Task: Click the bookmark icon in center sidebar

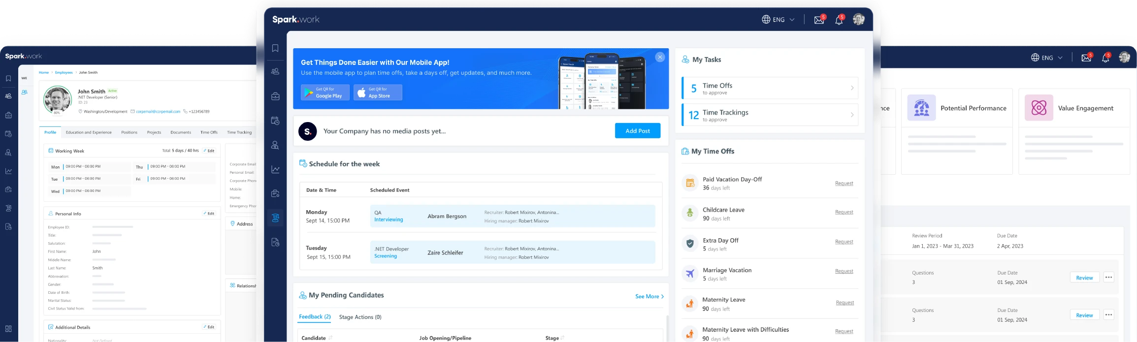Action: pos(275,48)
